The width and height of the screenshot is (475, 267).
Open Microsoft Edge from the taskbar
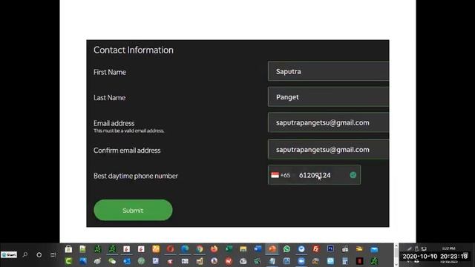[185, 249]
